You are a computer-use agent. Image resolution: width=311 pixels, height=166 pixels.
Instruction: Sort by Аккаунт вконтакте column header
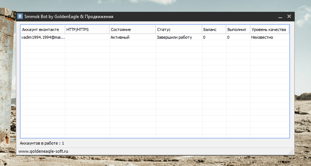(x=43, y=30)
